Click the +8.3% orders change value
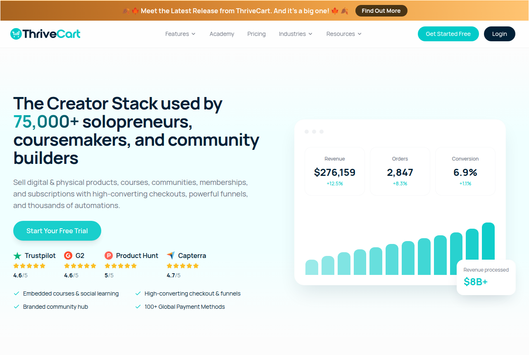Image resolution: width=529 pixels, height=355 pixels. click(400, 184)
